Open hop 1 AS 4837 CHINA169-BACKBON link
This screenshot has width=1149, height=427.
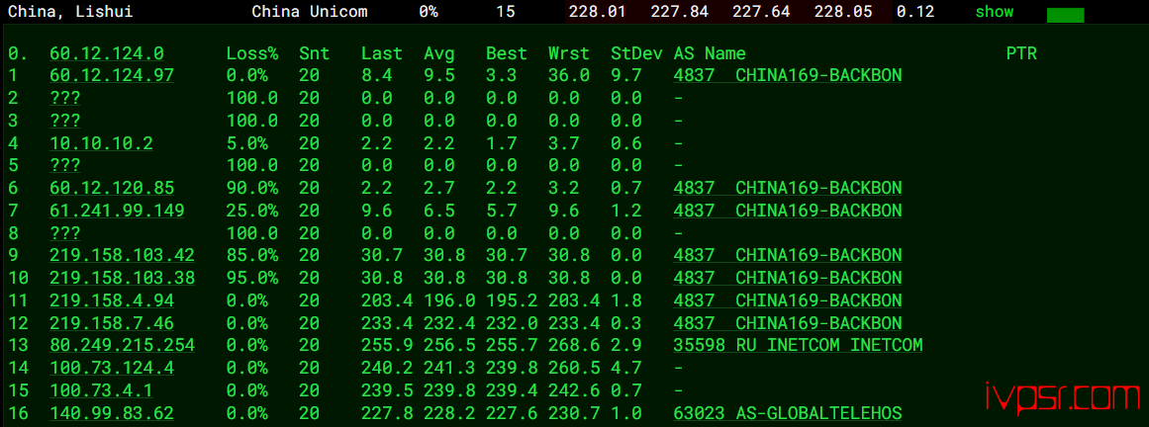(787, 75)
